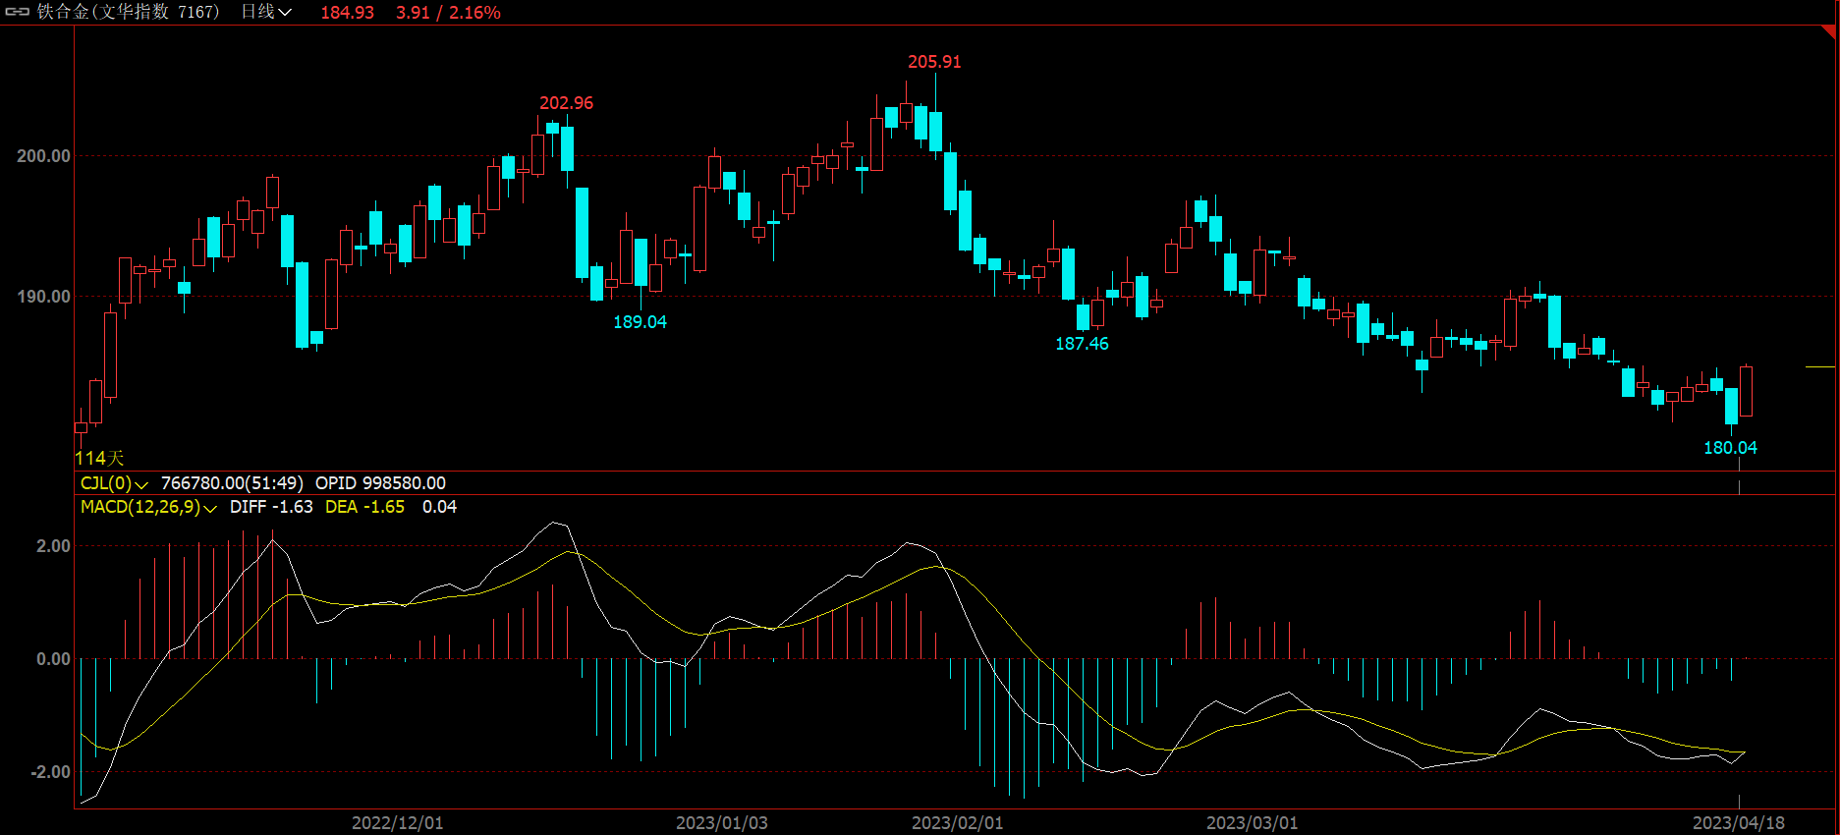Click the chain-link icon beside 铁合金 title
The image size is (1840, 835).
point(18,12)
